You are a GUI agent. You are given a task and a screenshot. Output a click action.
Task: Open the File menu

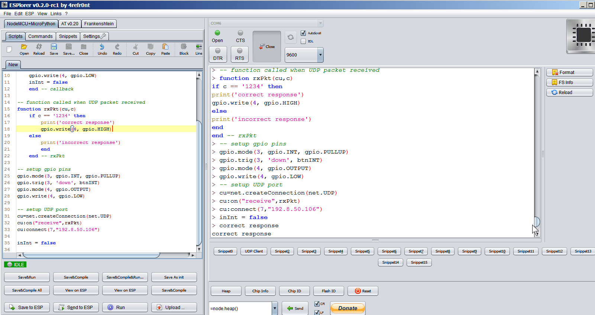point(7,14)
